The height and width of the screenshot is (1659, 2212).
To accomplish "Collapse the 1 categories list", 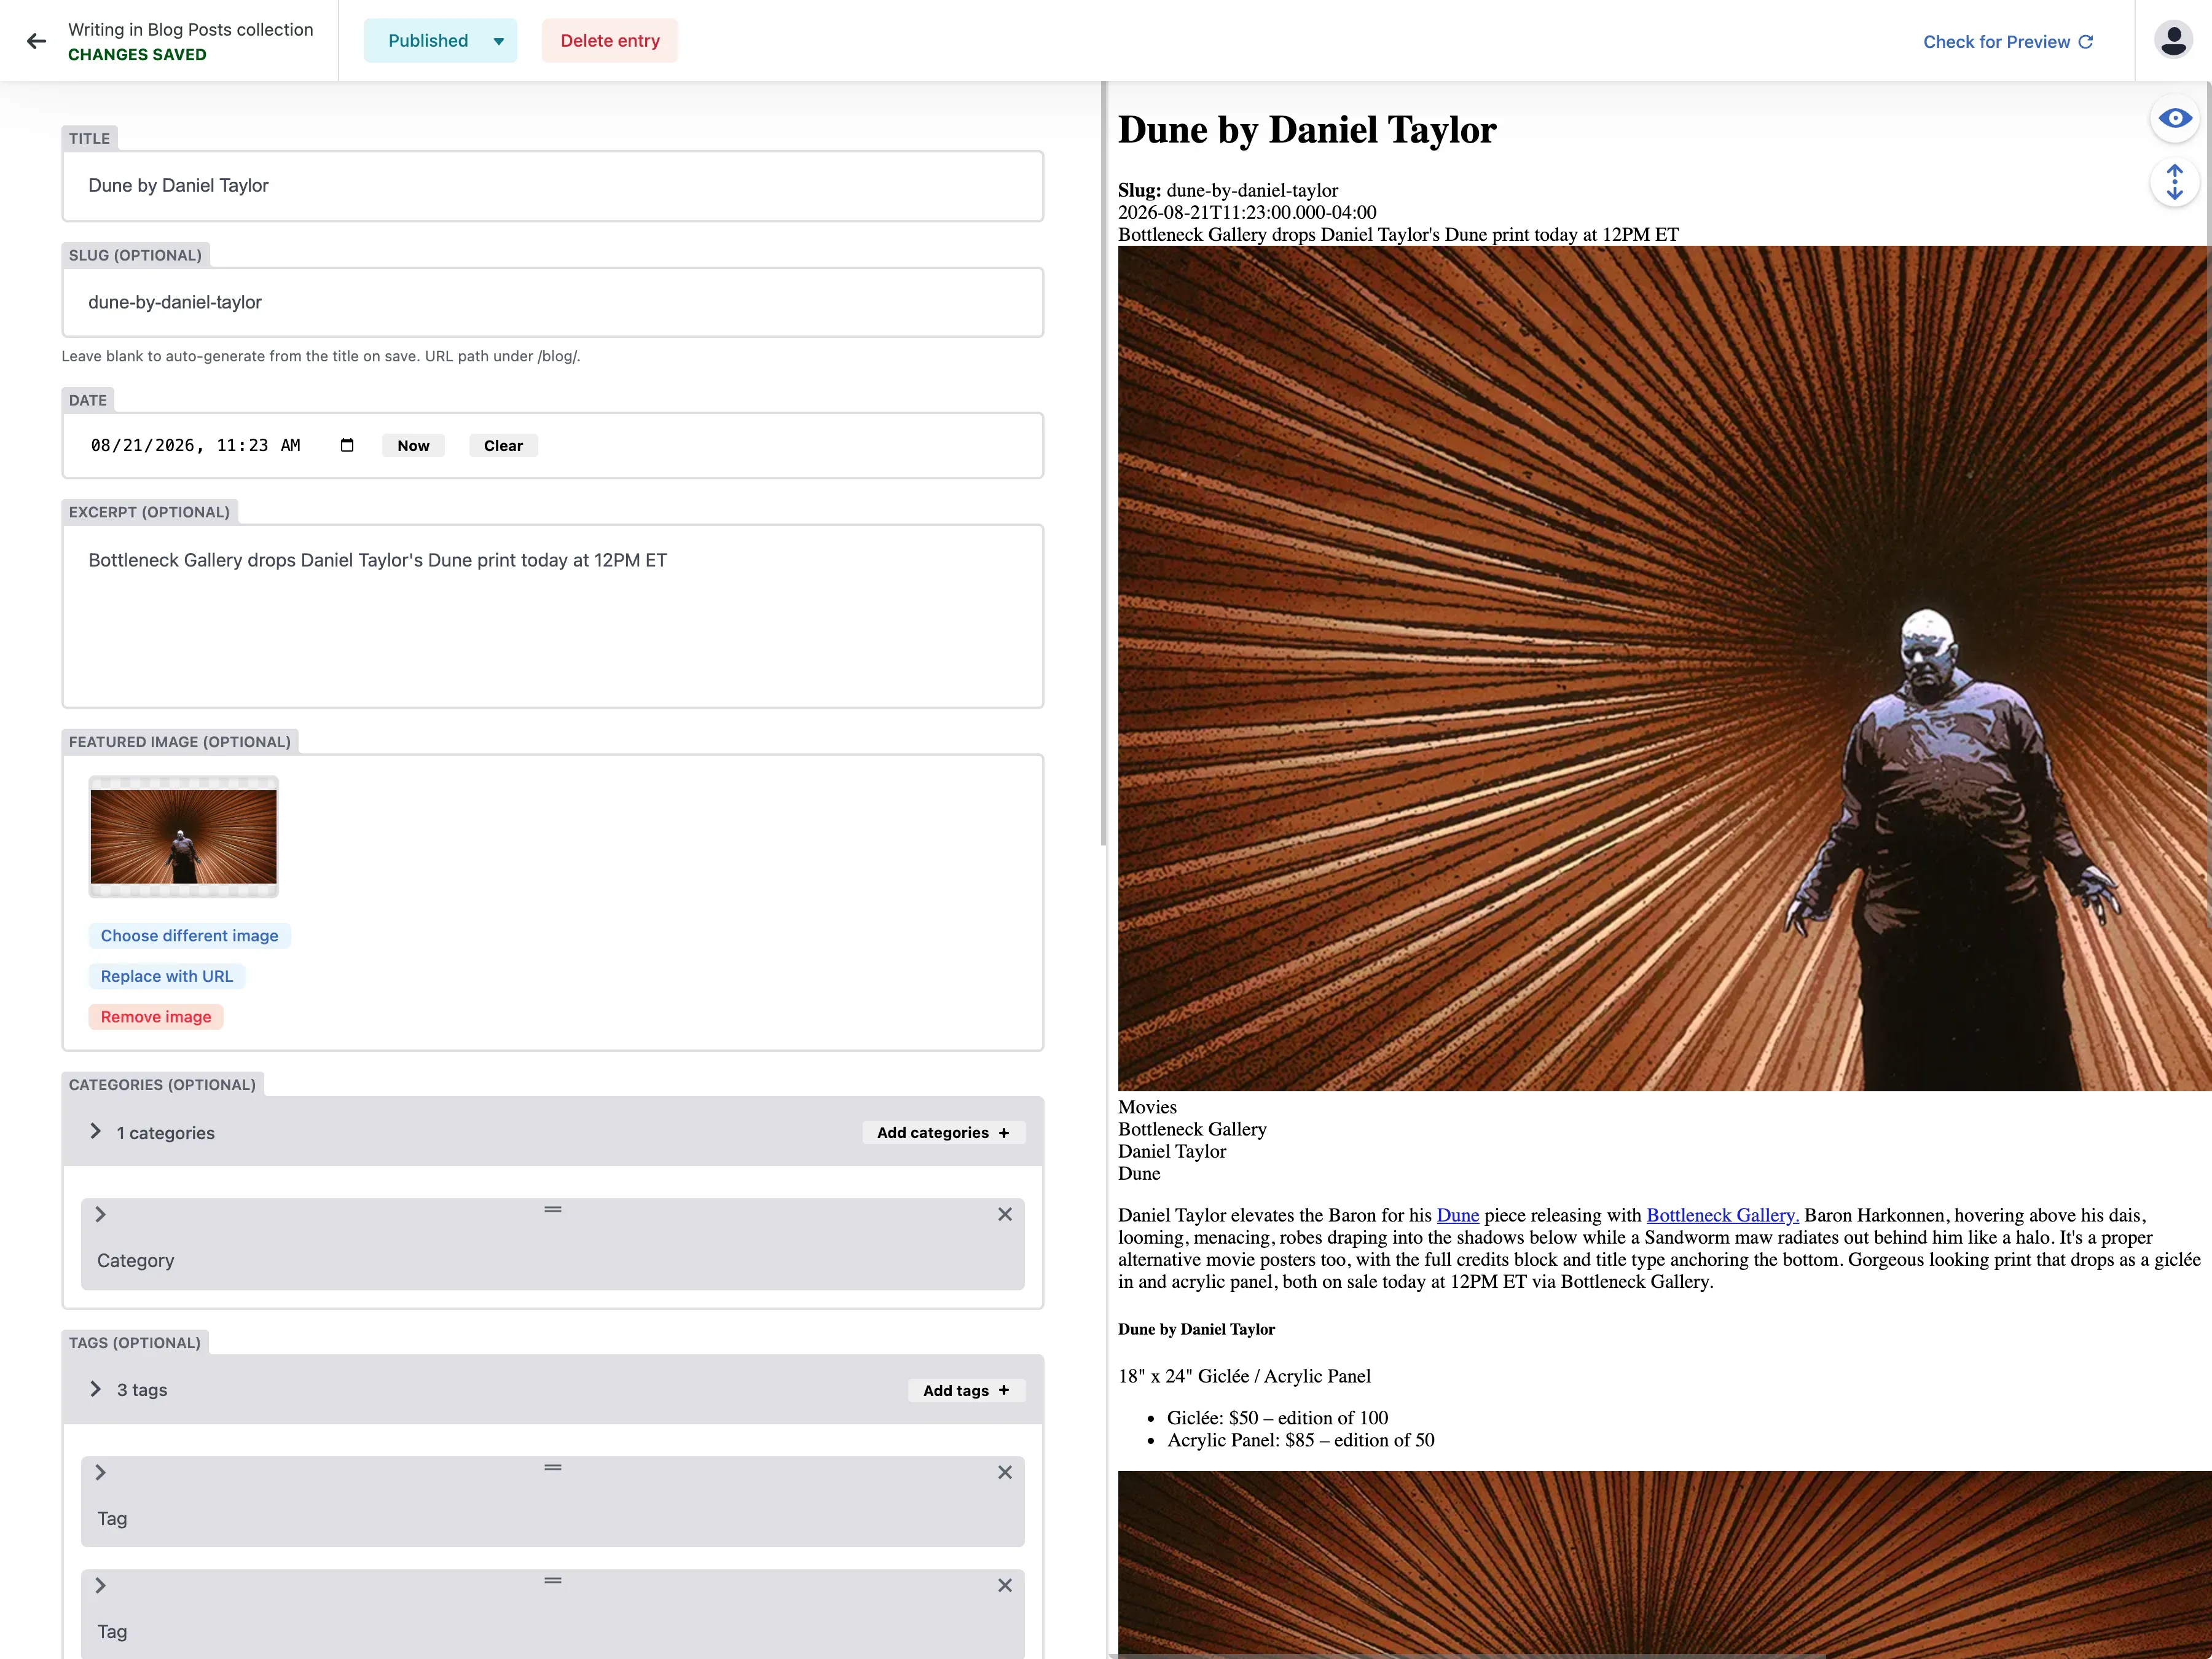I will tap(96, 1131).
